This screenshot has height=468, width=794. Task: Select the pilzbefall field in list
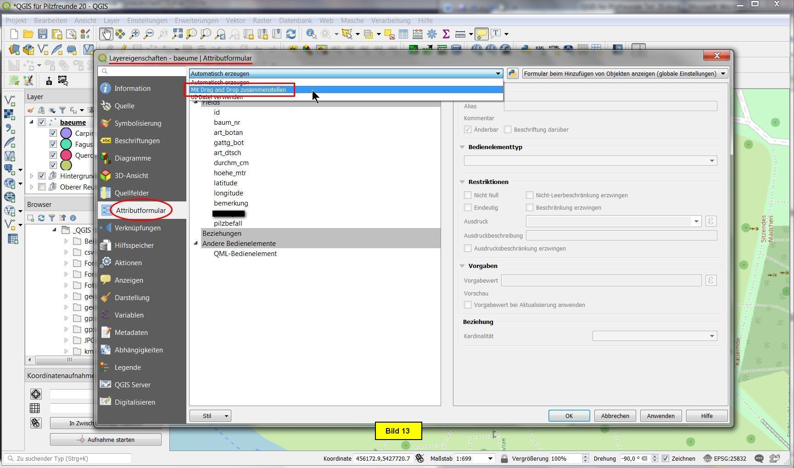click(228, 223)
